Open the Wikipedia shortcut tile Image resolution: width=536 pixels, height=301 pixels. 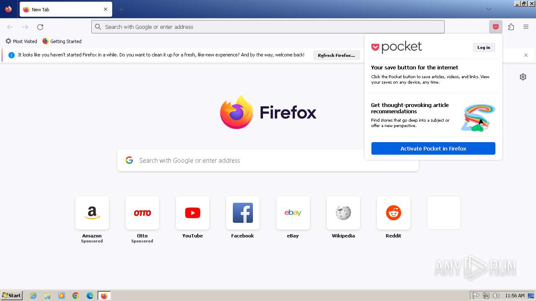[x=343, y=213]
